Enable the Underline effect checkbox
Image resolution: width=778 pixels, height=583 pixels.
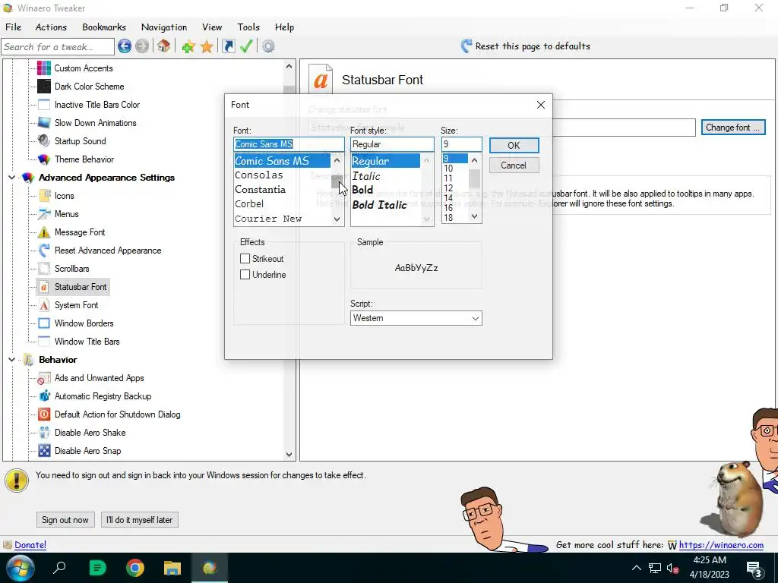coord(245,274)
